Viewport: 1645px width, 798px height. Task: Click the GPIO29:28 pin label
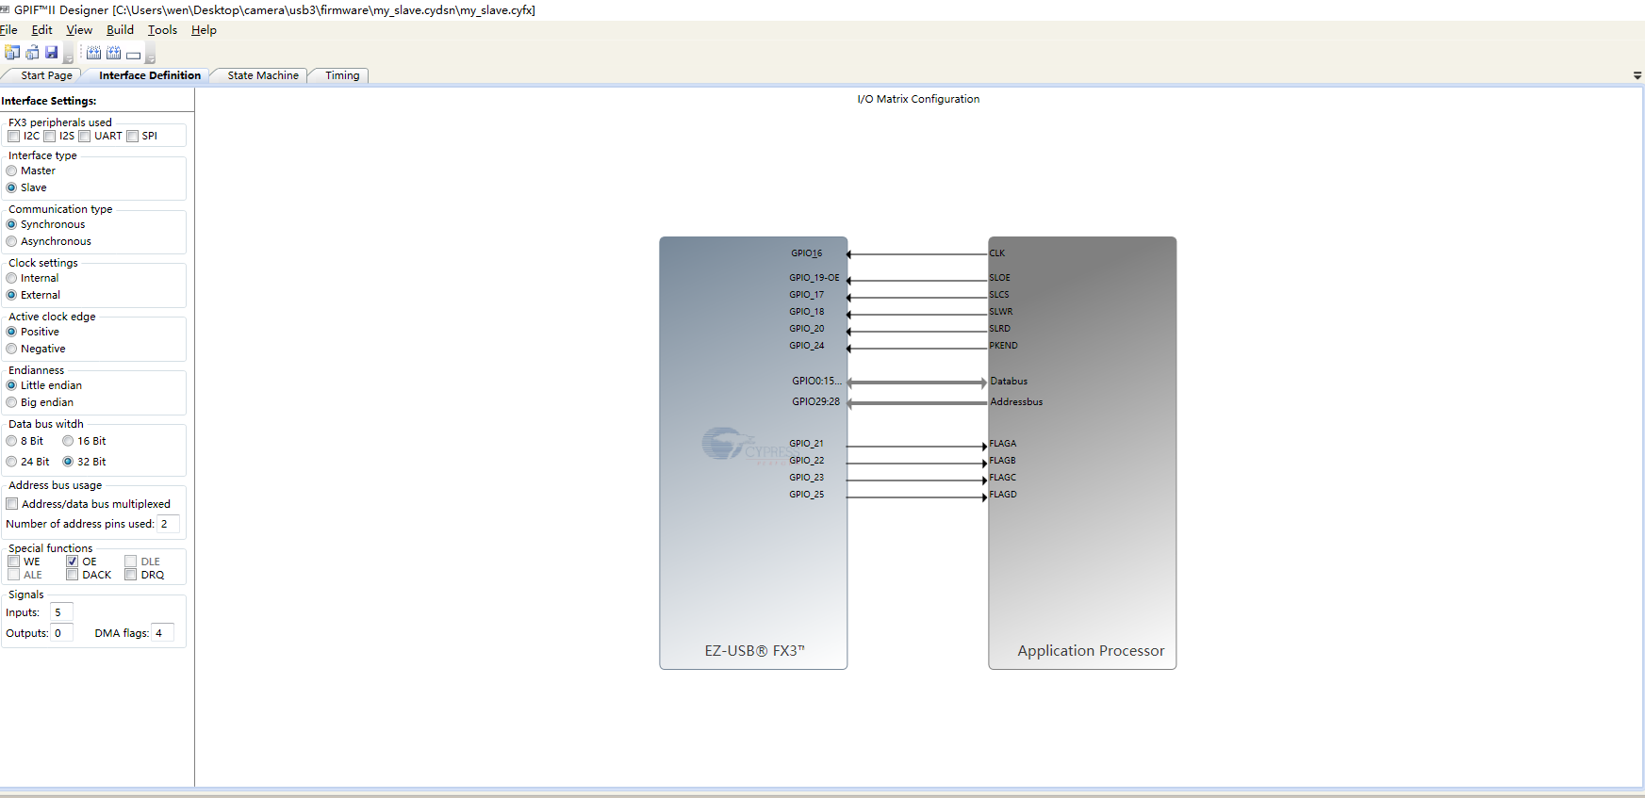816,402
